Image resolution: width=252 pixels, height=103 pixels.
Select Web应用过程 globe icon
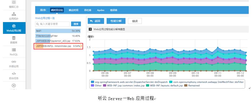click(x=14, y=26)
